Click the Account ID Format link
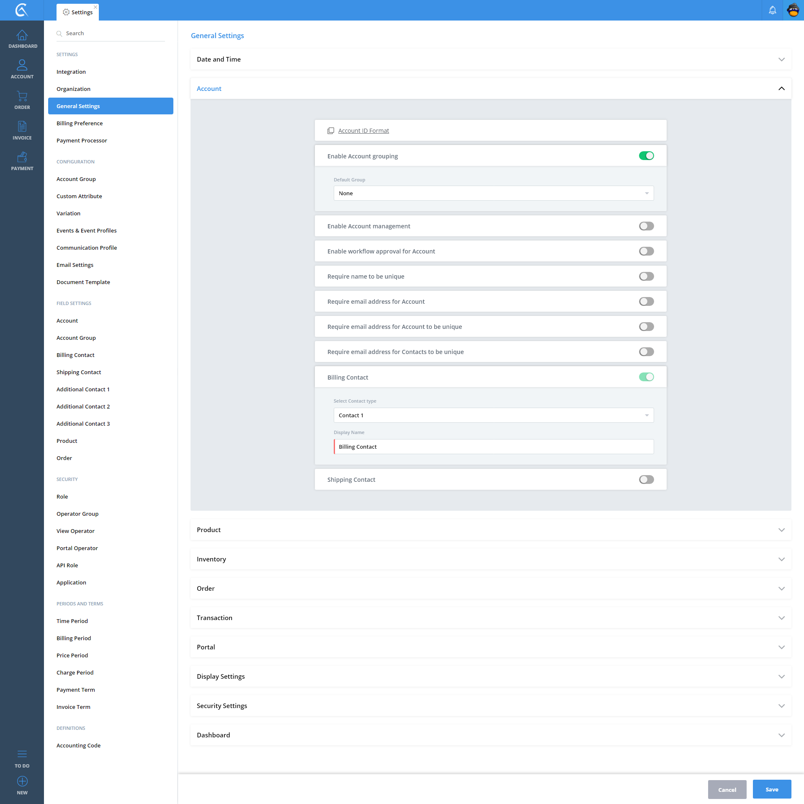Screen dimensions: 804x804 click(363, 131)
